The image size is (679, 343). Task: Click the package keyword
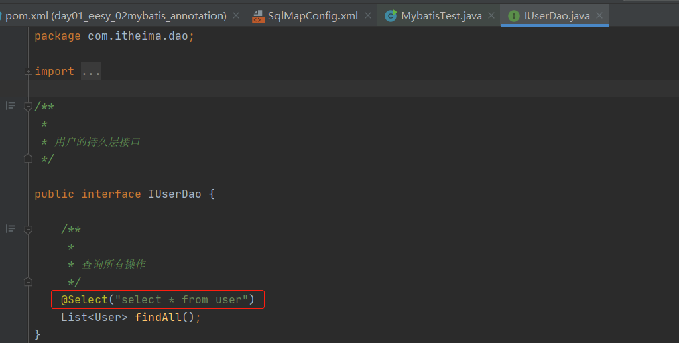[x=58, y=36]
